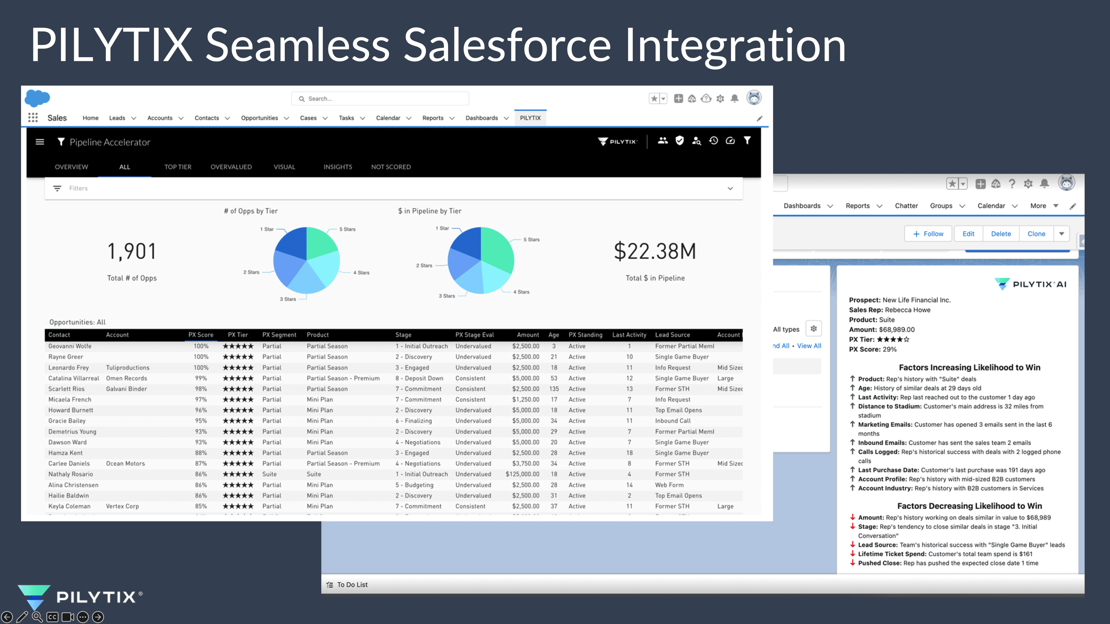Click the Omen Records account cell

127,378
